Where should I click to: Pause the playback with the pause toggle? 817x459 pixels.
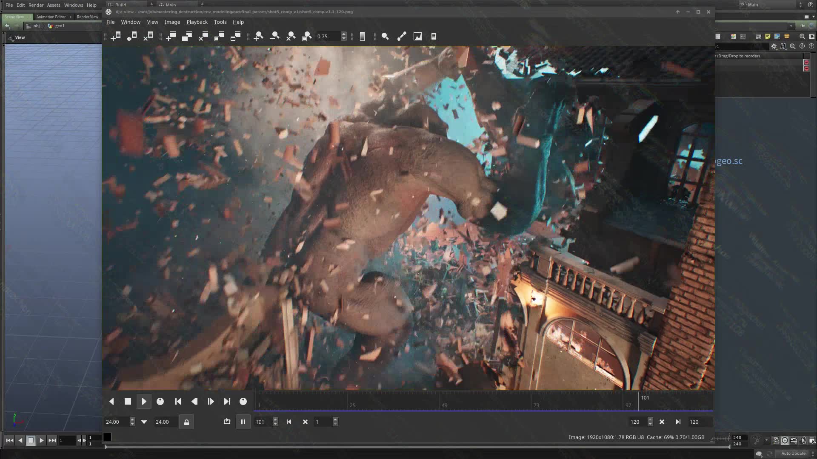point(243,422)
